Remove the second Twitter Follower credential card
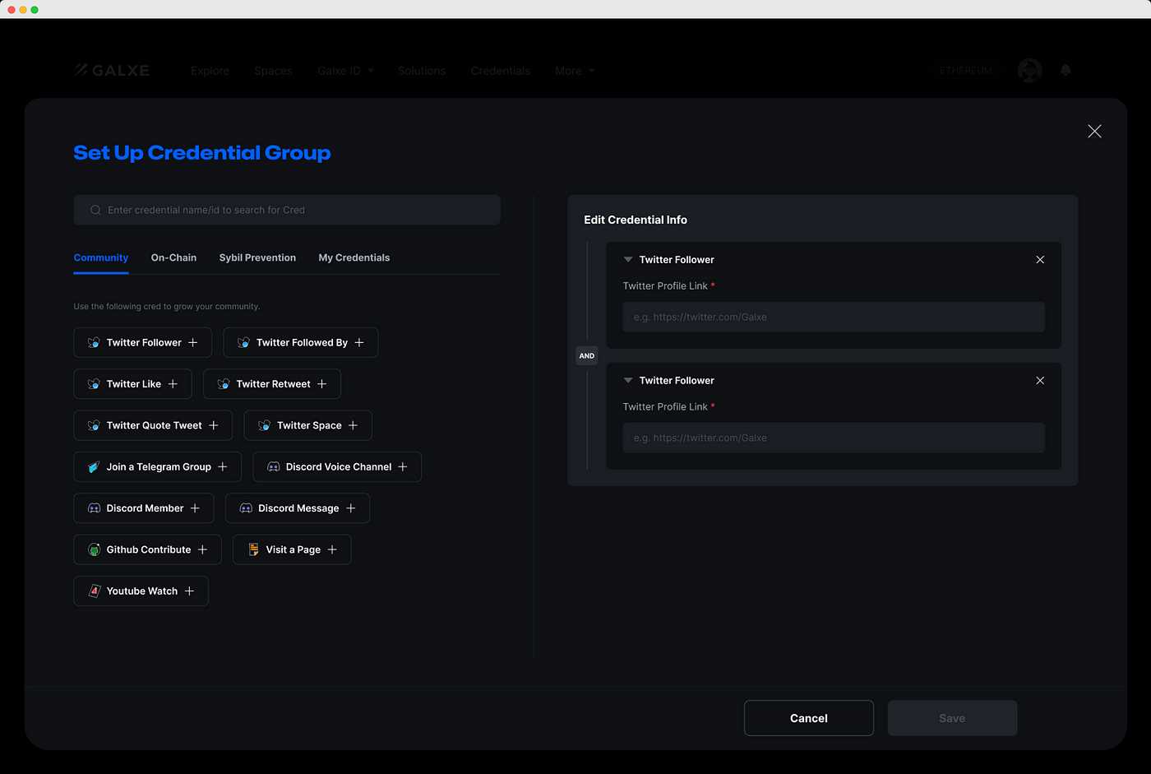The width and height of the screenshot is (1151, 774). 1040,380
